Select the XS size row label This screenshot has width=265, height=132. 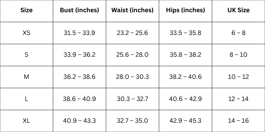(26, 33)
